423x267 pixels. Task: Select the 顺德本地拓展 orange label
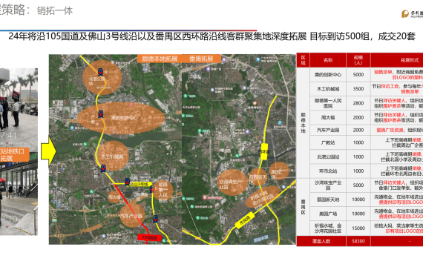[x=160, y=59]
